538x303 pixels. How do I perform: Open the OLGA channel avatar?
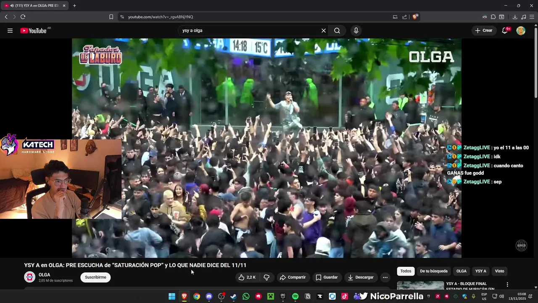pyautogui.click(x=29, y=277)
